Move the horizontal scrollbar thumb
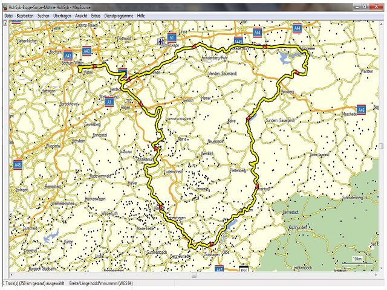Viewport: 387px width, 290px height. point(194,275)
